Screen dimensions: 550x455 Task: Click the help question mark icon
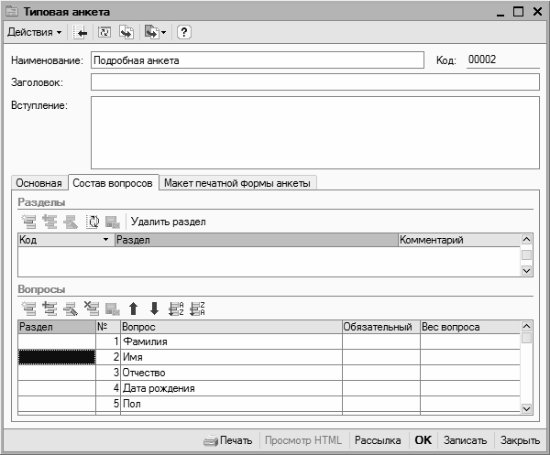coord(183,33)
